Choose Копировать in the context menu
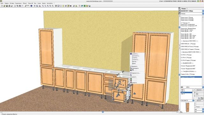The width and height of the screenshot is (204, 115). [135, 68]
